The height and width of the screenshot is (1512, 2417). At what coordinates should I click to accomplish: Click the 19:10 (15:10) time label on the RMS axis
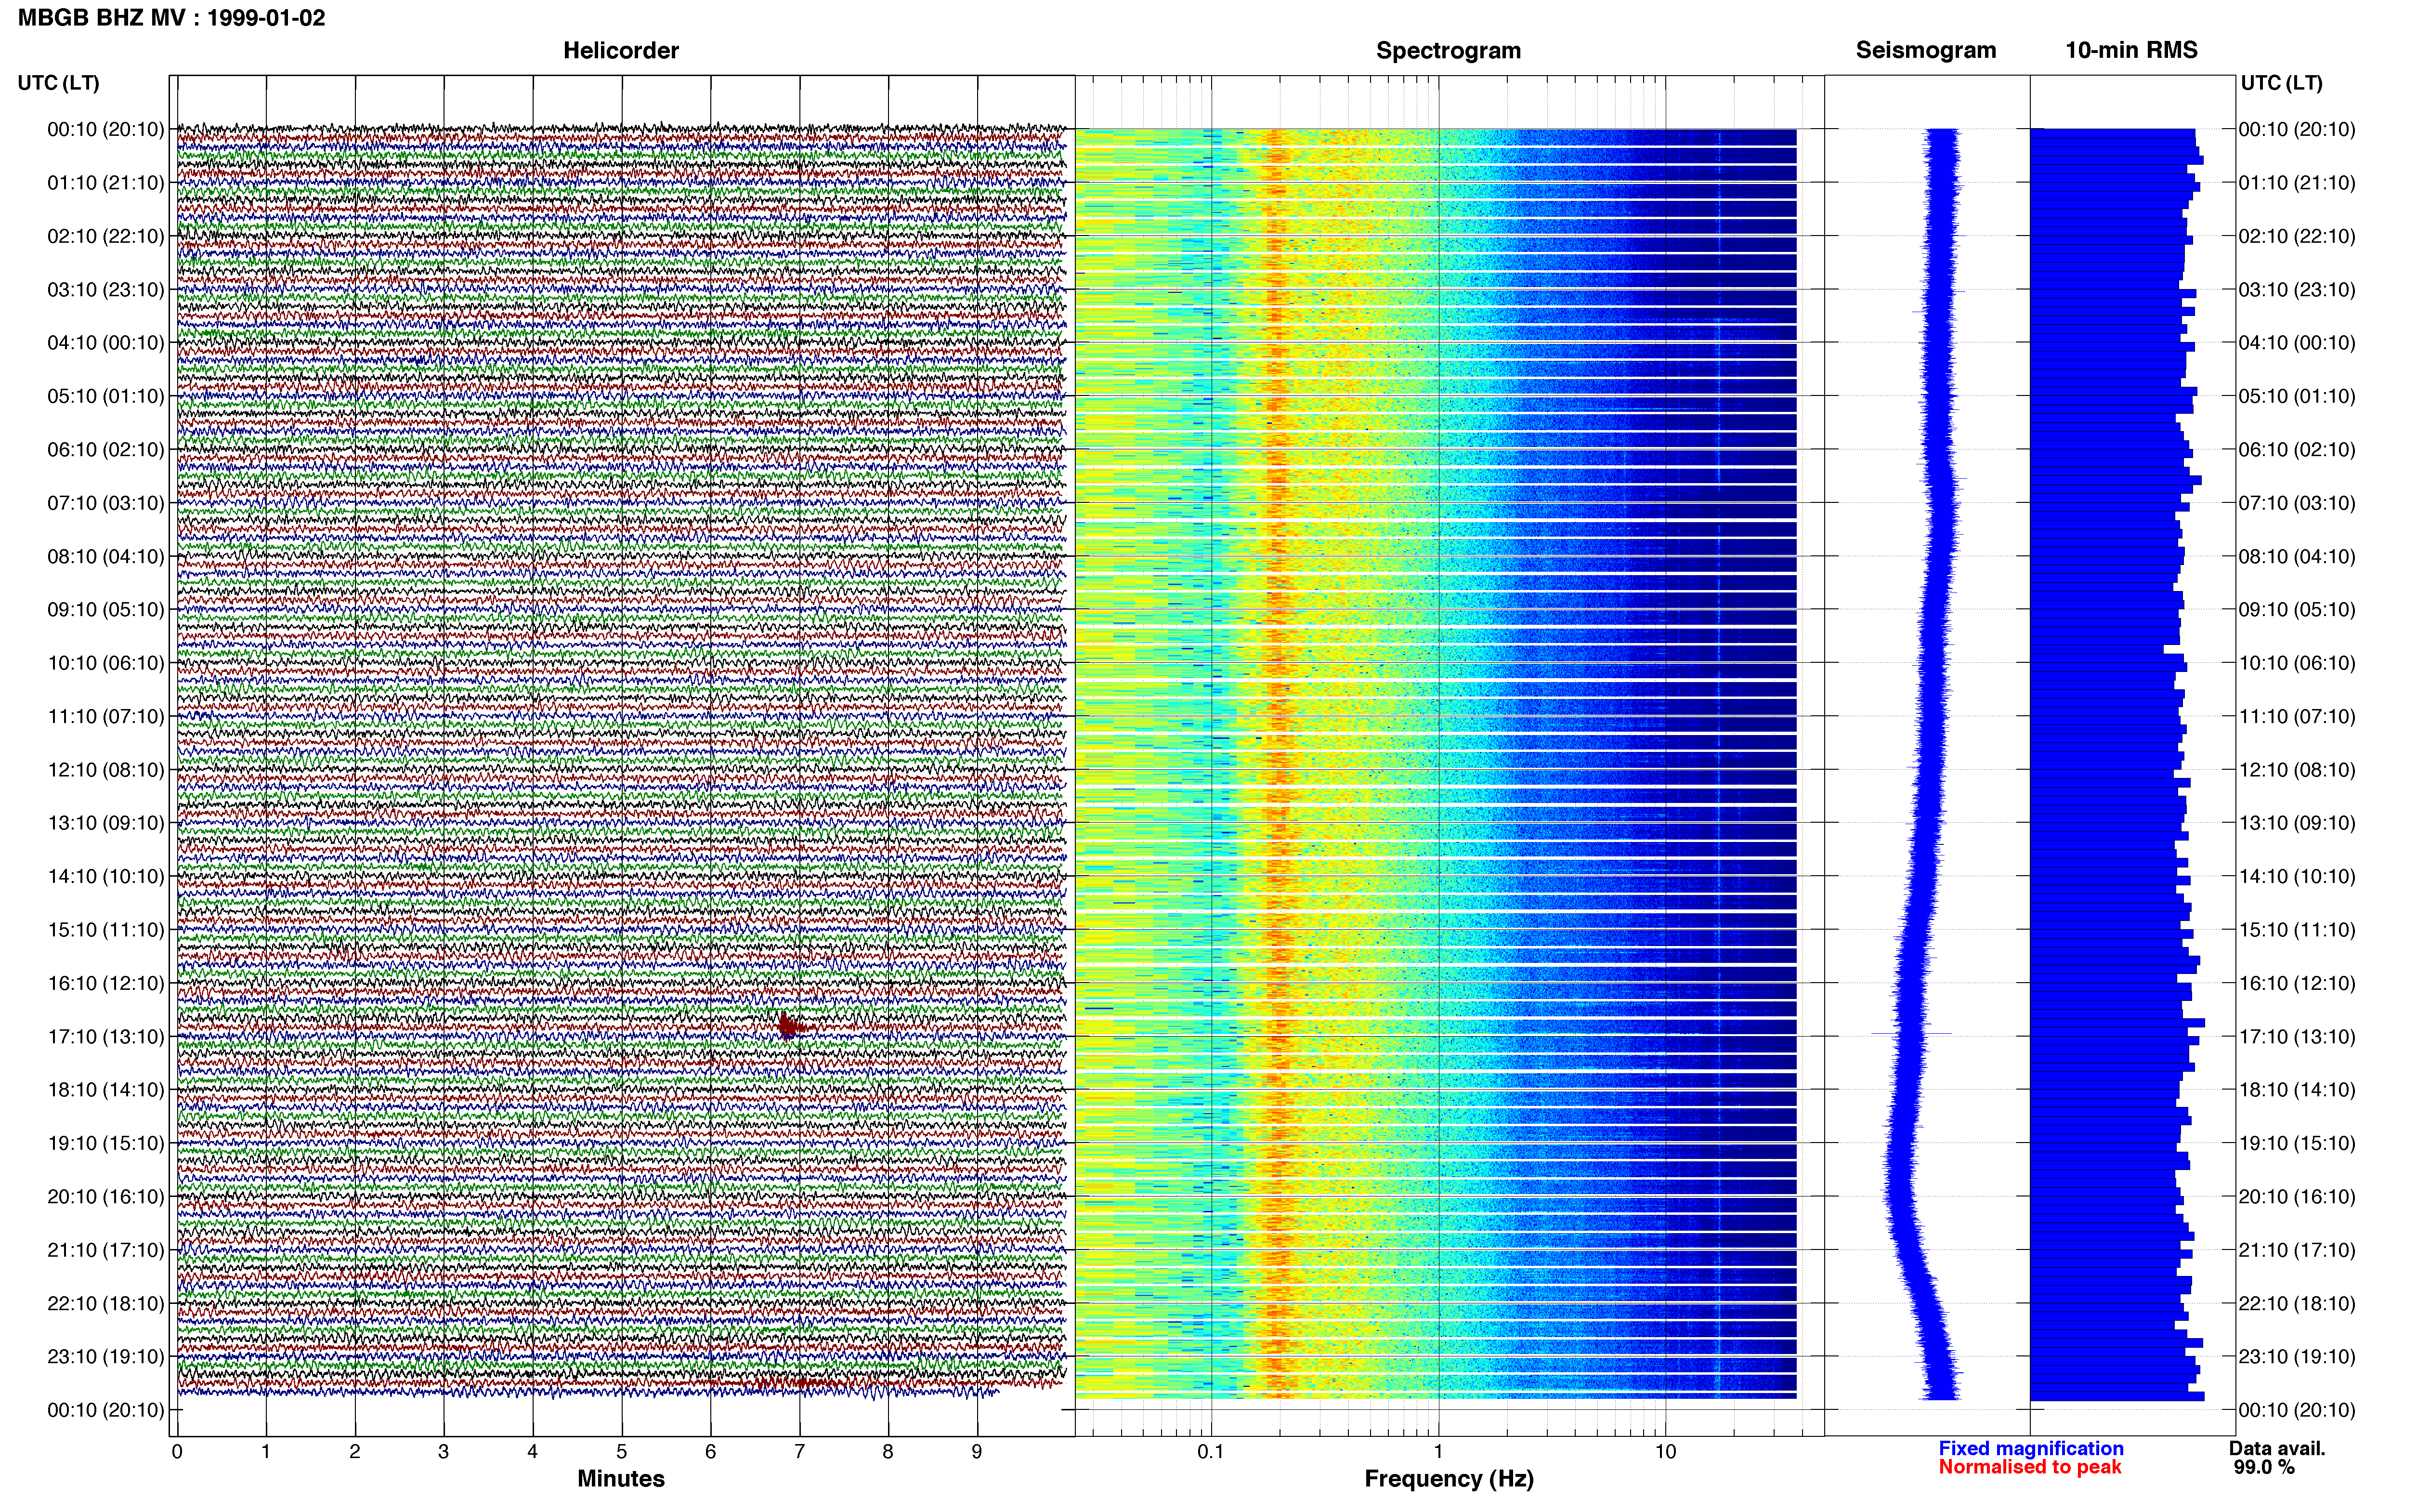(x=2297, y=1143)
